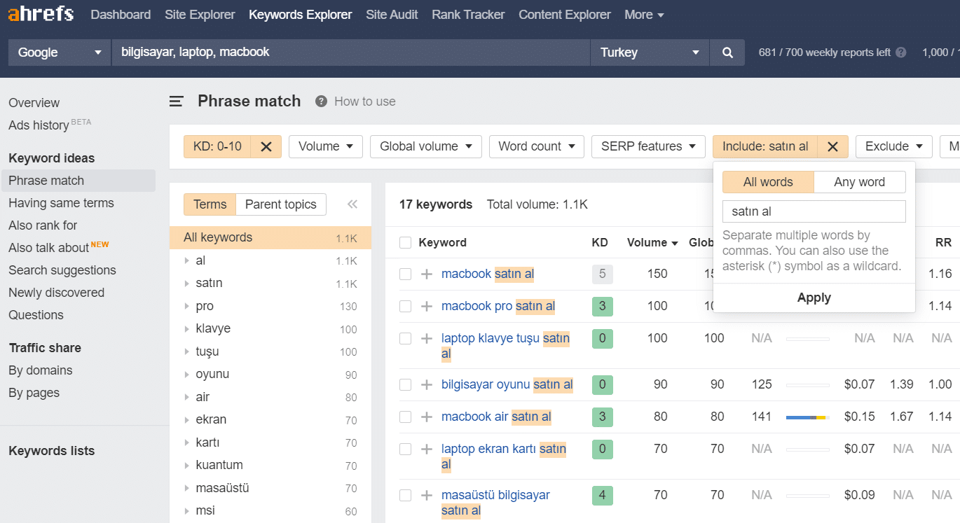Screen dimensions: 960x523
Task: Click the macbook air clicks distribution bar
Action: point(807,417)
